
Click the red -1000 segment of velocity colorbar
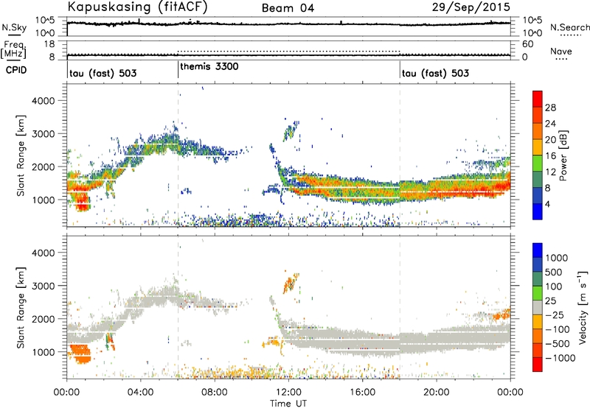pos(538,365)
